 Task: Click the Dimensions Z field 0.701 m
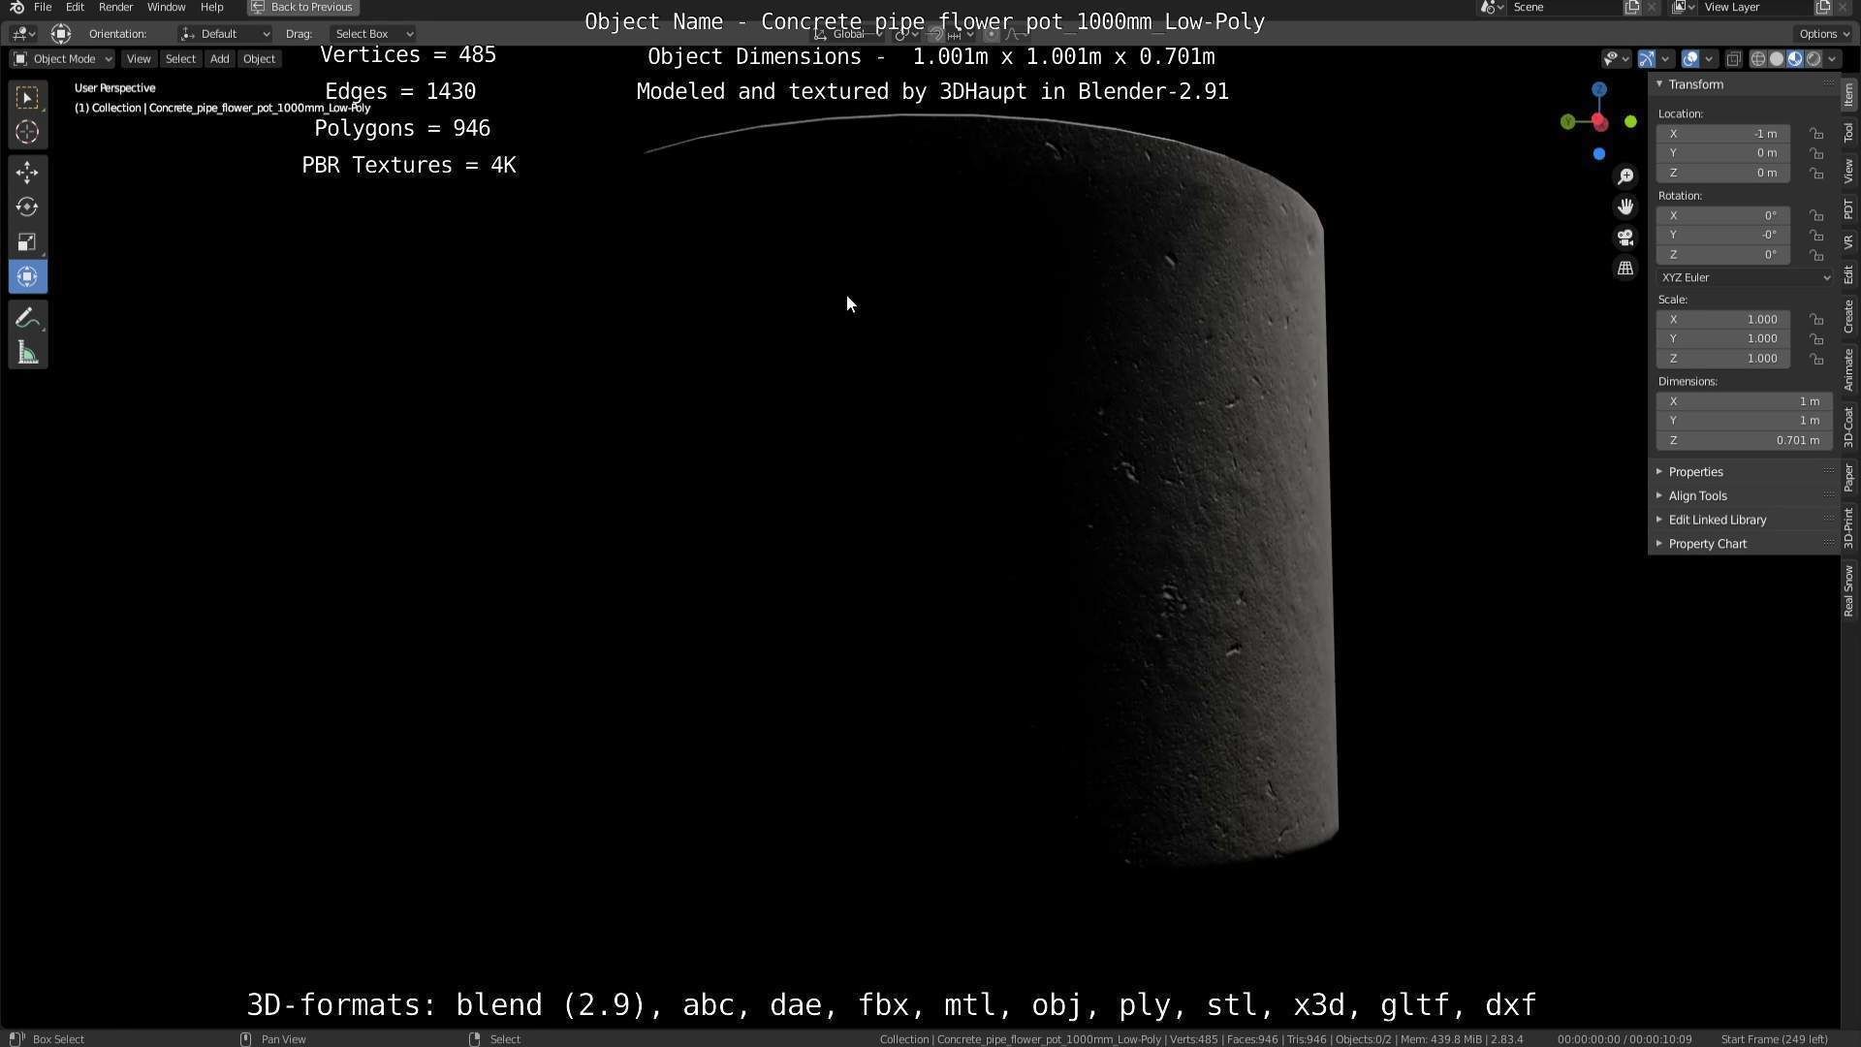tap(1744, 440)
